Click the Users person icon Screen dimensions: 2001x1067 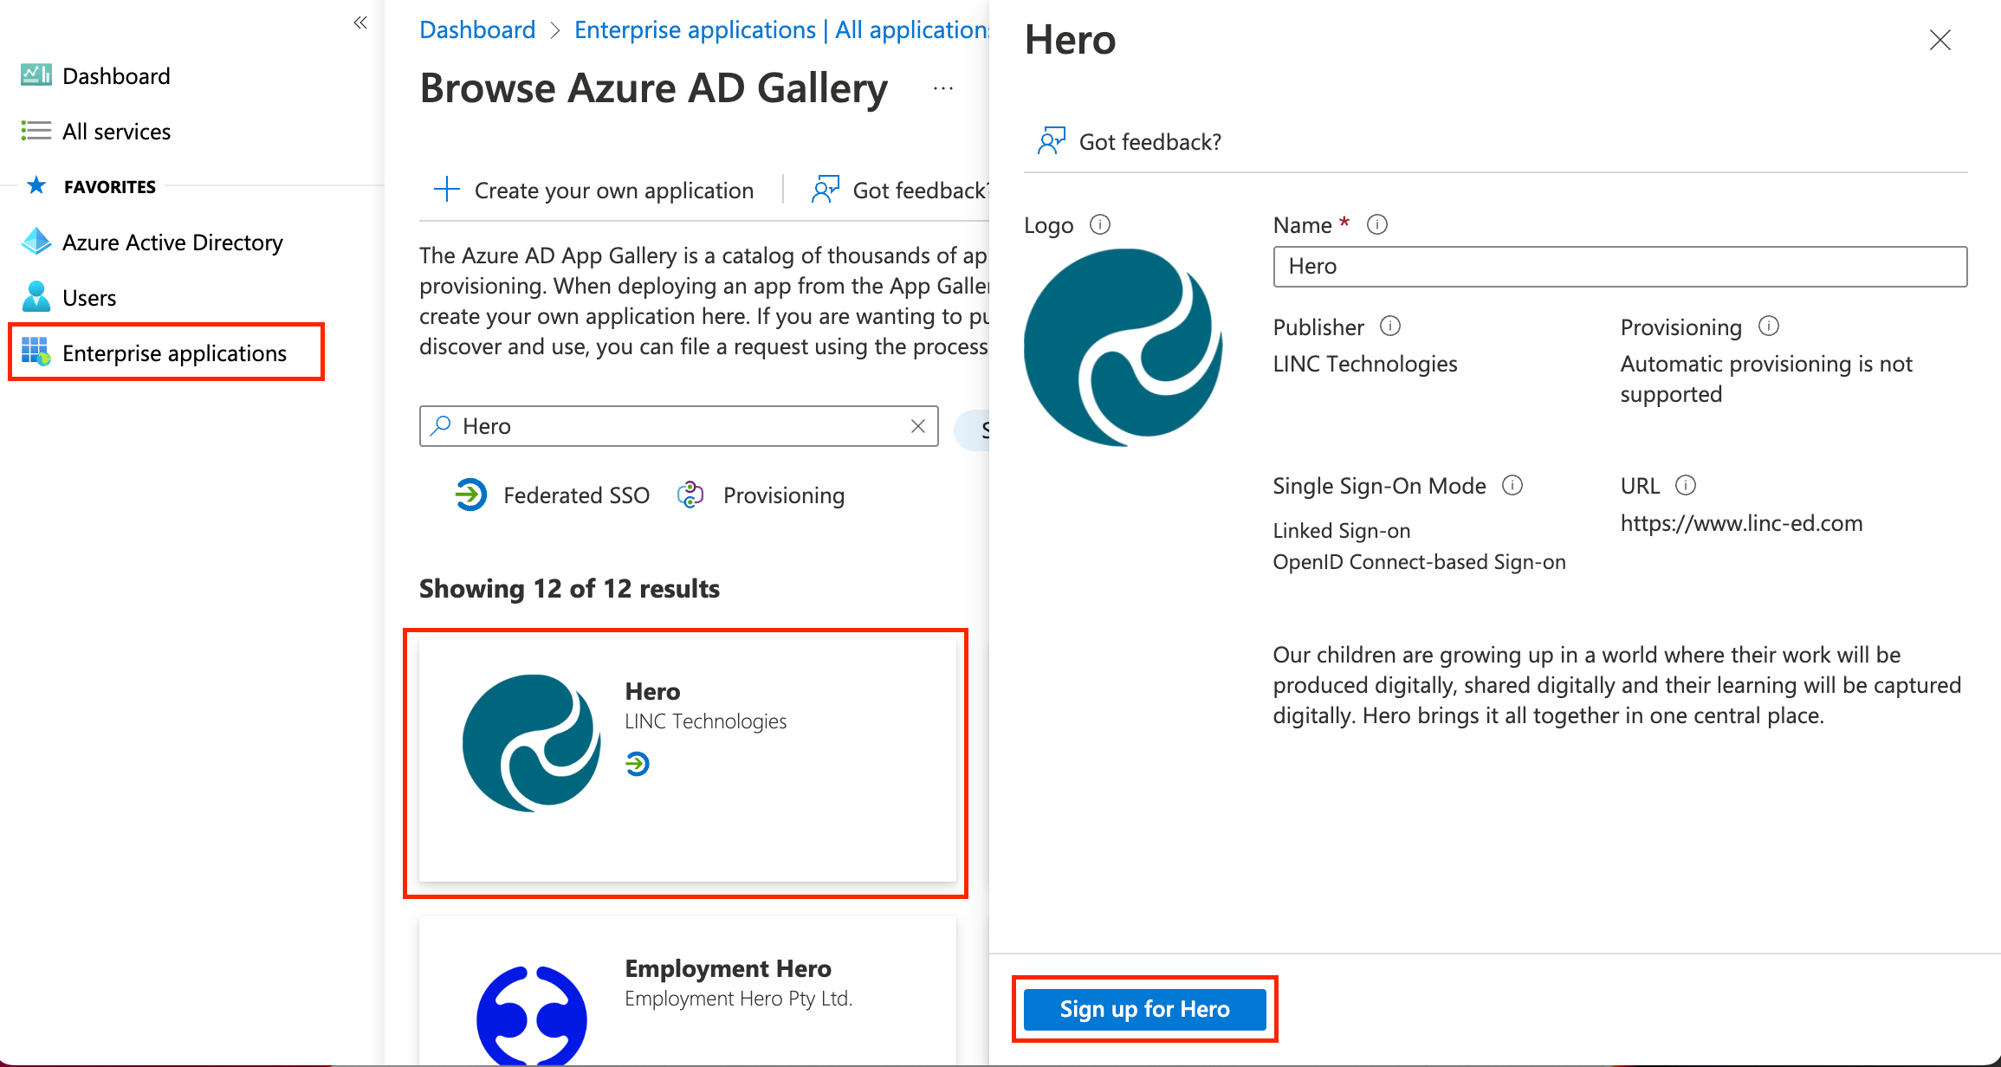(36, 297)
